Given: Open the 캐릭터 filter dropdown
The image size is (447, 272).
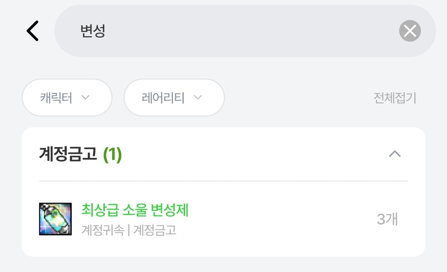Looking at the screenshot, I should pyautogui.click(x=67, y=98).
